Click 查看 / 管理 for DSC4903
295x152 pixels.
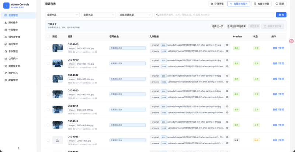pyautogui.click(x=278, y=48)
